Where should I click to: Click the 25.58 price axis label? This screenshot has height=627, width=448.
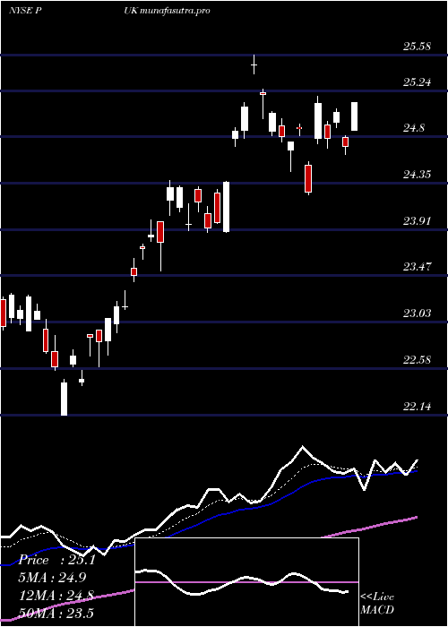[417, 47]
